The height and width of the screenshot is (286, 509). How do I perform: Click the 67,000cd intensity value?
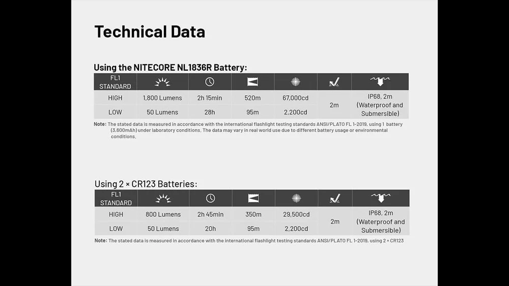[x=295, y=98]
